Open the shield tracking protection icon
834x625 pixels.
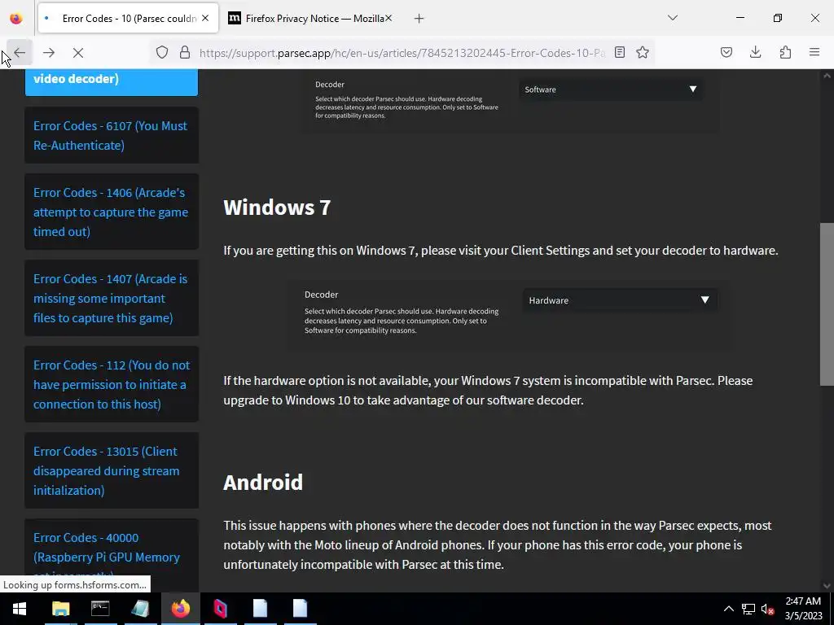[x=162, y=53]
